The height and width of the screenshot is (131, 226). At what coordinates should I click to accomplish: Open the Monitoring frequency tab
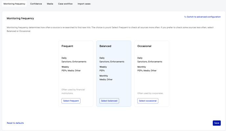coord(14,4)
